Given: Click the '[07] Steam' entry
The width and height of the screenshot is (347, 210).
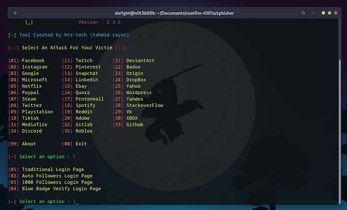Looking at the screenshot, I should point(22,99).
